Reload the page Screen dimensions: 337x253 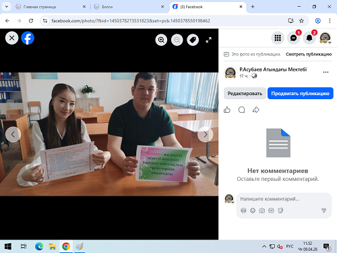(x=31, y=21)
